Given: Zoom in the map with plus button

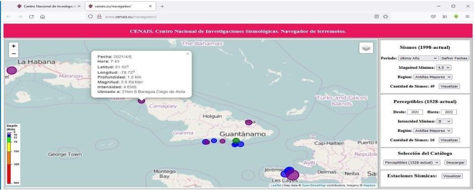Looking at the screenshot, I should point(14,46).
